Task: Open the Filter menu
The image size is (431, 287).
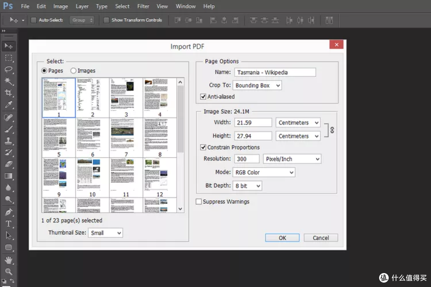Action: [143, 6]
